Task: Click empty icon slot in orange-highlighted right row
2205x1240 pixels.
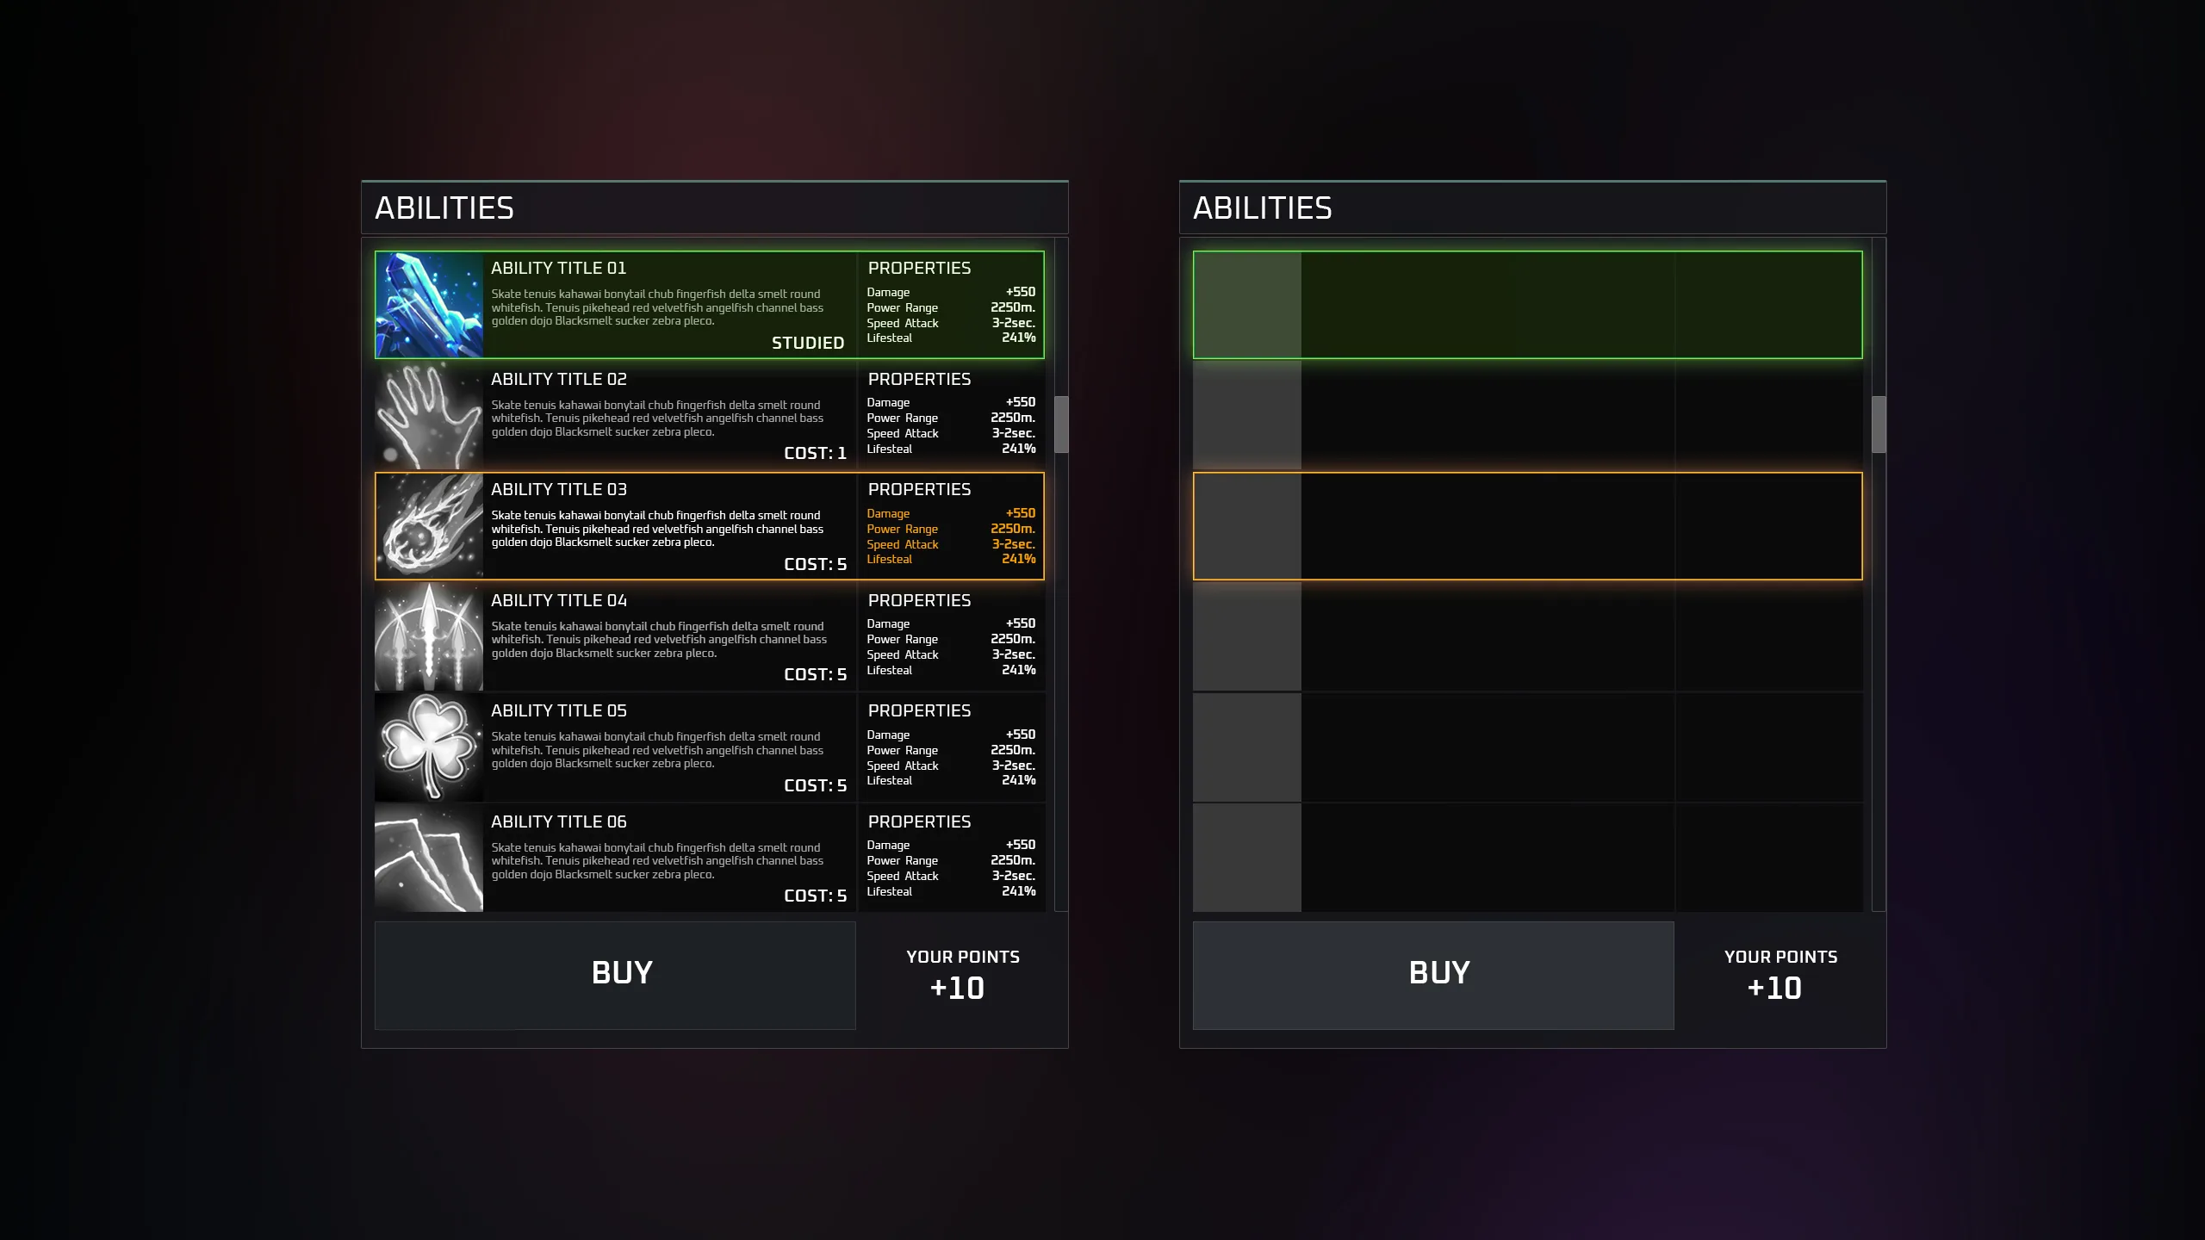Action: (1246, 526)
